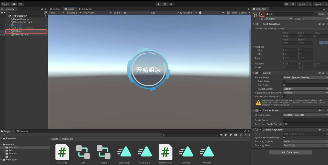Toggle the frame debugger bug icon

click(200, 13)
